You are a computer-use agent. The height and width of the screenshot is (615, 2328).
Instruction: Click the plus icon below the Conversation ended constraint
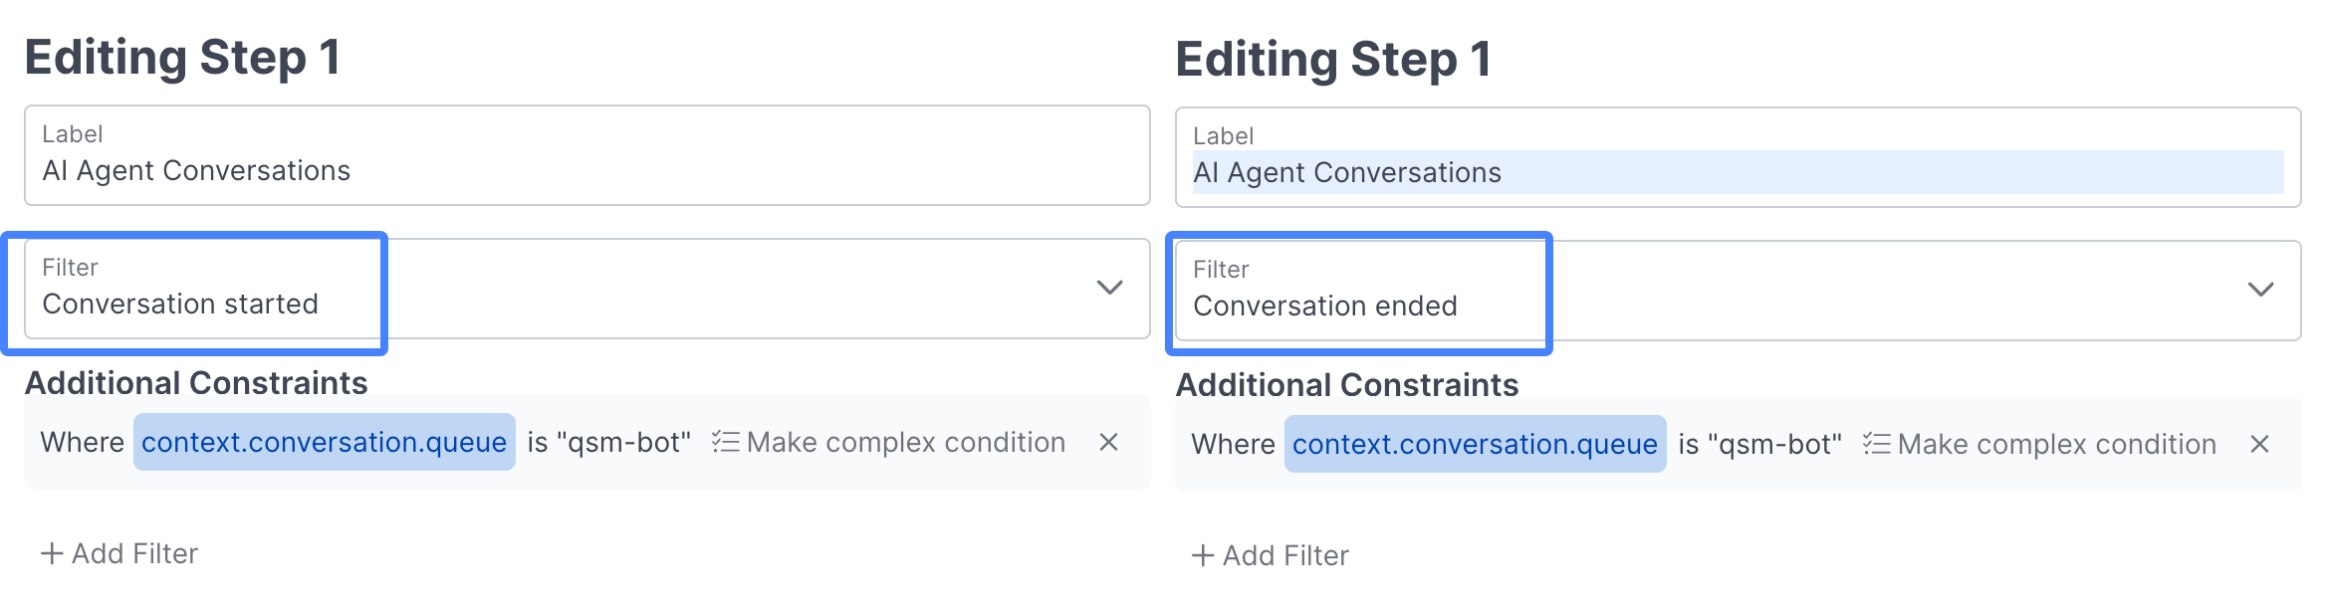coord(1203,555)
